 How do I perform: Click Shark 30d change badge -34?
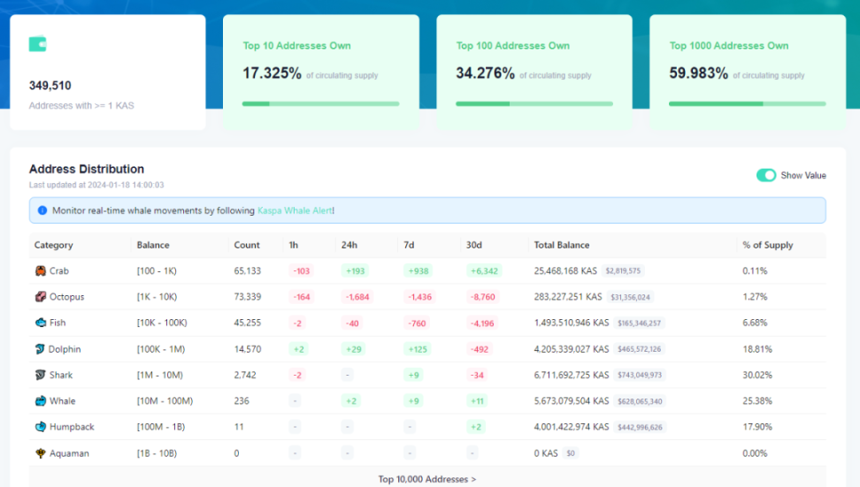coord(477,376)
